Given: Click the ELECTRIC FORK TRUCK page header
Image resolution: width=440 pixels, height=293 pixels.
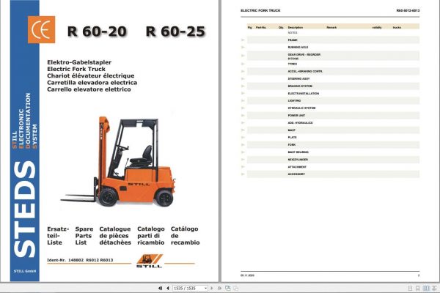Looking at the screenshot, I should pos(260,11).
